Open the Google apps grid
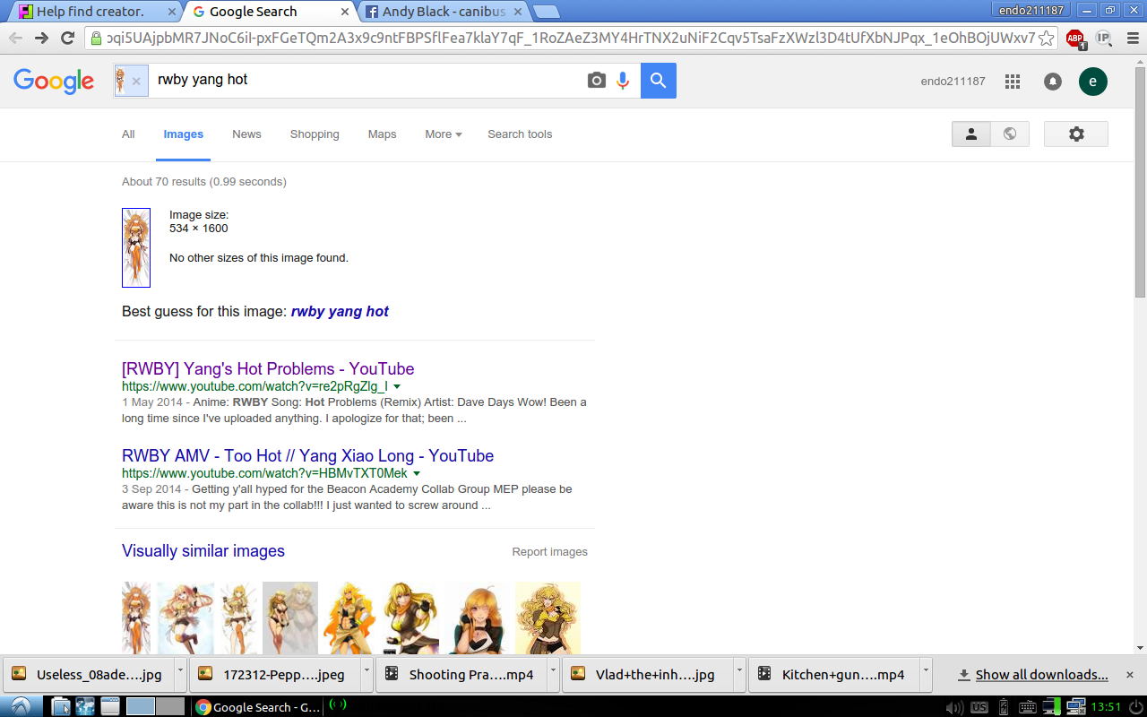 (x=1013, y=82)
